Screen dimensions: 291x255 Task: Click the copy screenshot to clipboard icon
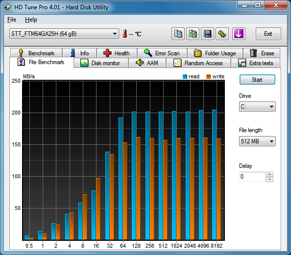click(193, 34)
